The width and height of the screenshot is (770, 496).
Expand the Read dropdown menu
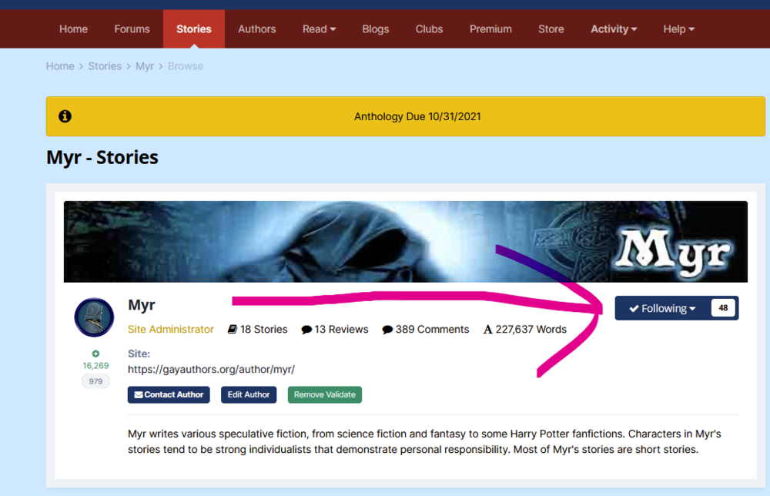coord(319,29)
